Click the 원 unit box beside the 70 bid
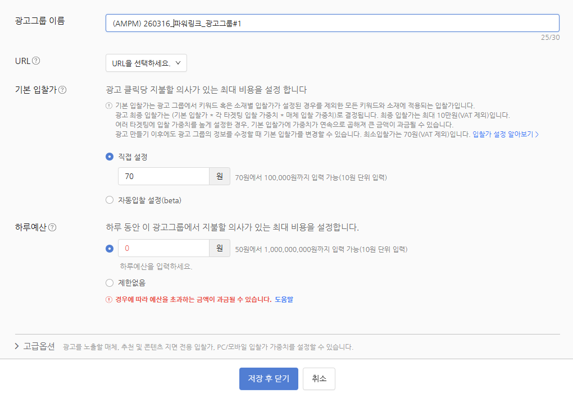573x394 pixels. pyautogui.click(x=220, y=176)
